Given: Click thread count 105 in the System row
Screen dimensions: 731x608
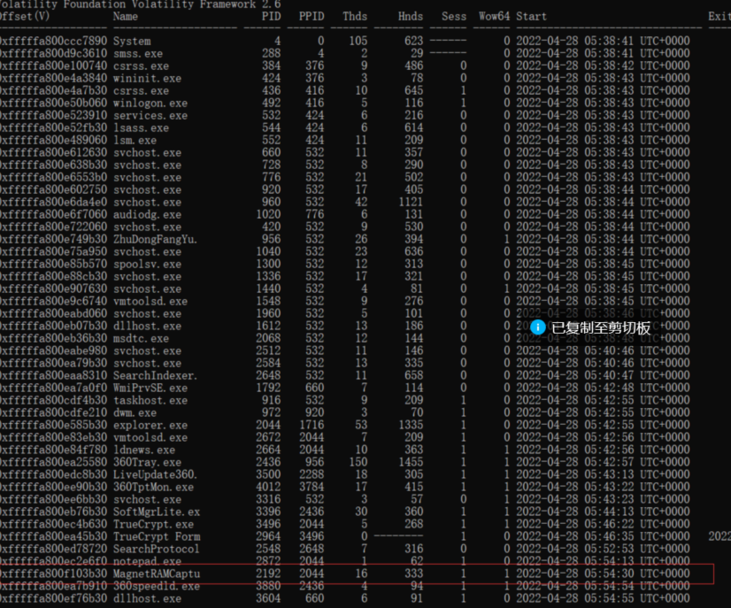Looking at the screenshot, I should [x=358, y=41].
